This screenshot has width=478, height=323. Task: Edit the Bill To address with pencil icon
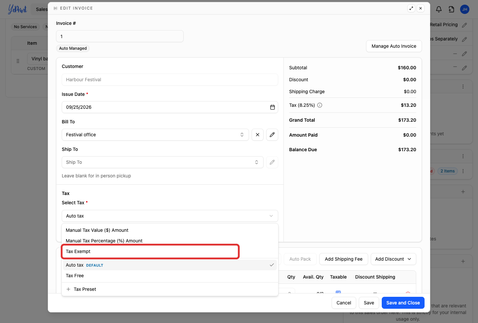point(272,135)
